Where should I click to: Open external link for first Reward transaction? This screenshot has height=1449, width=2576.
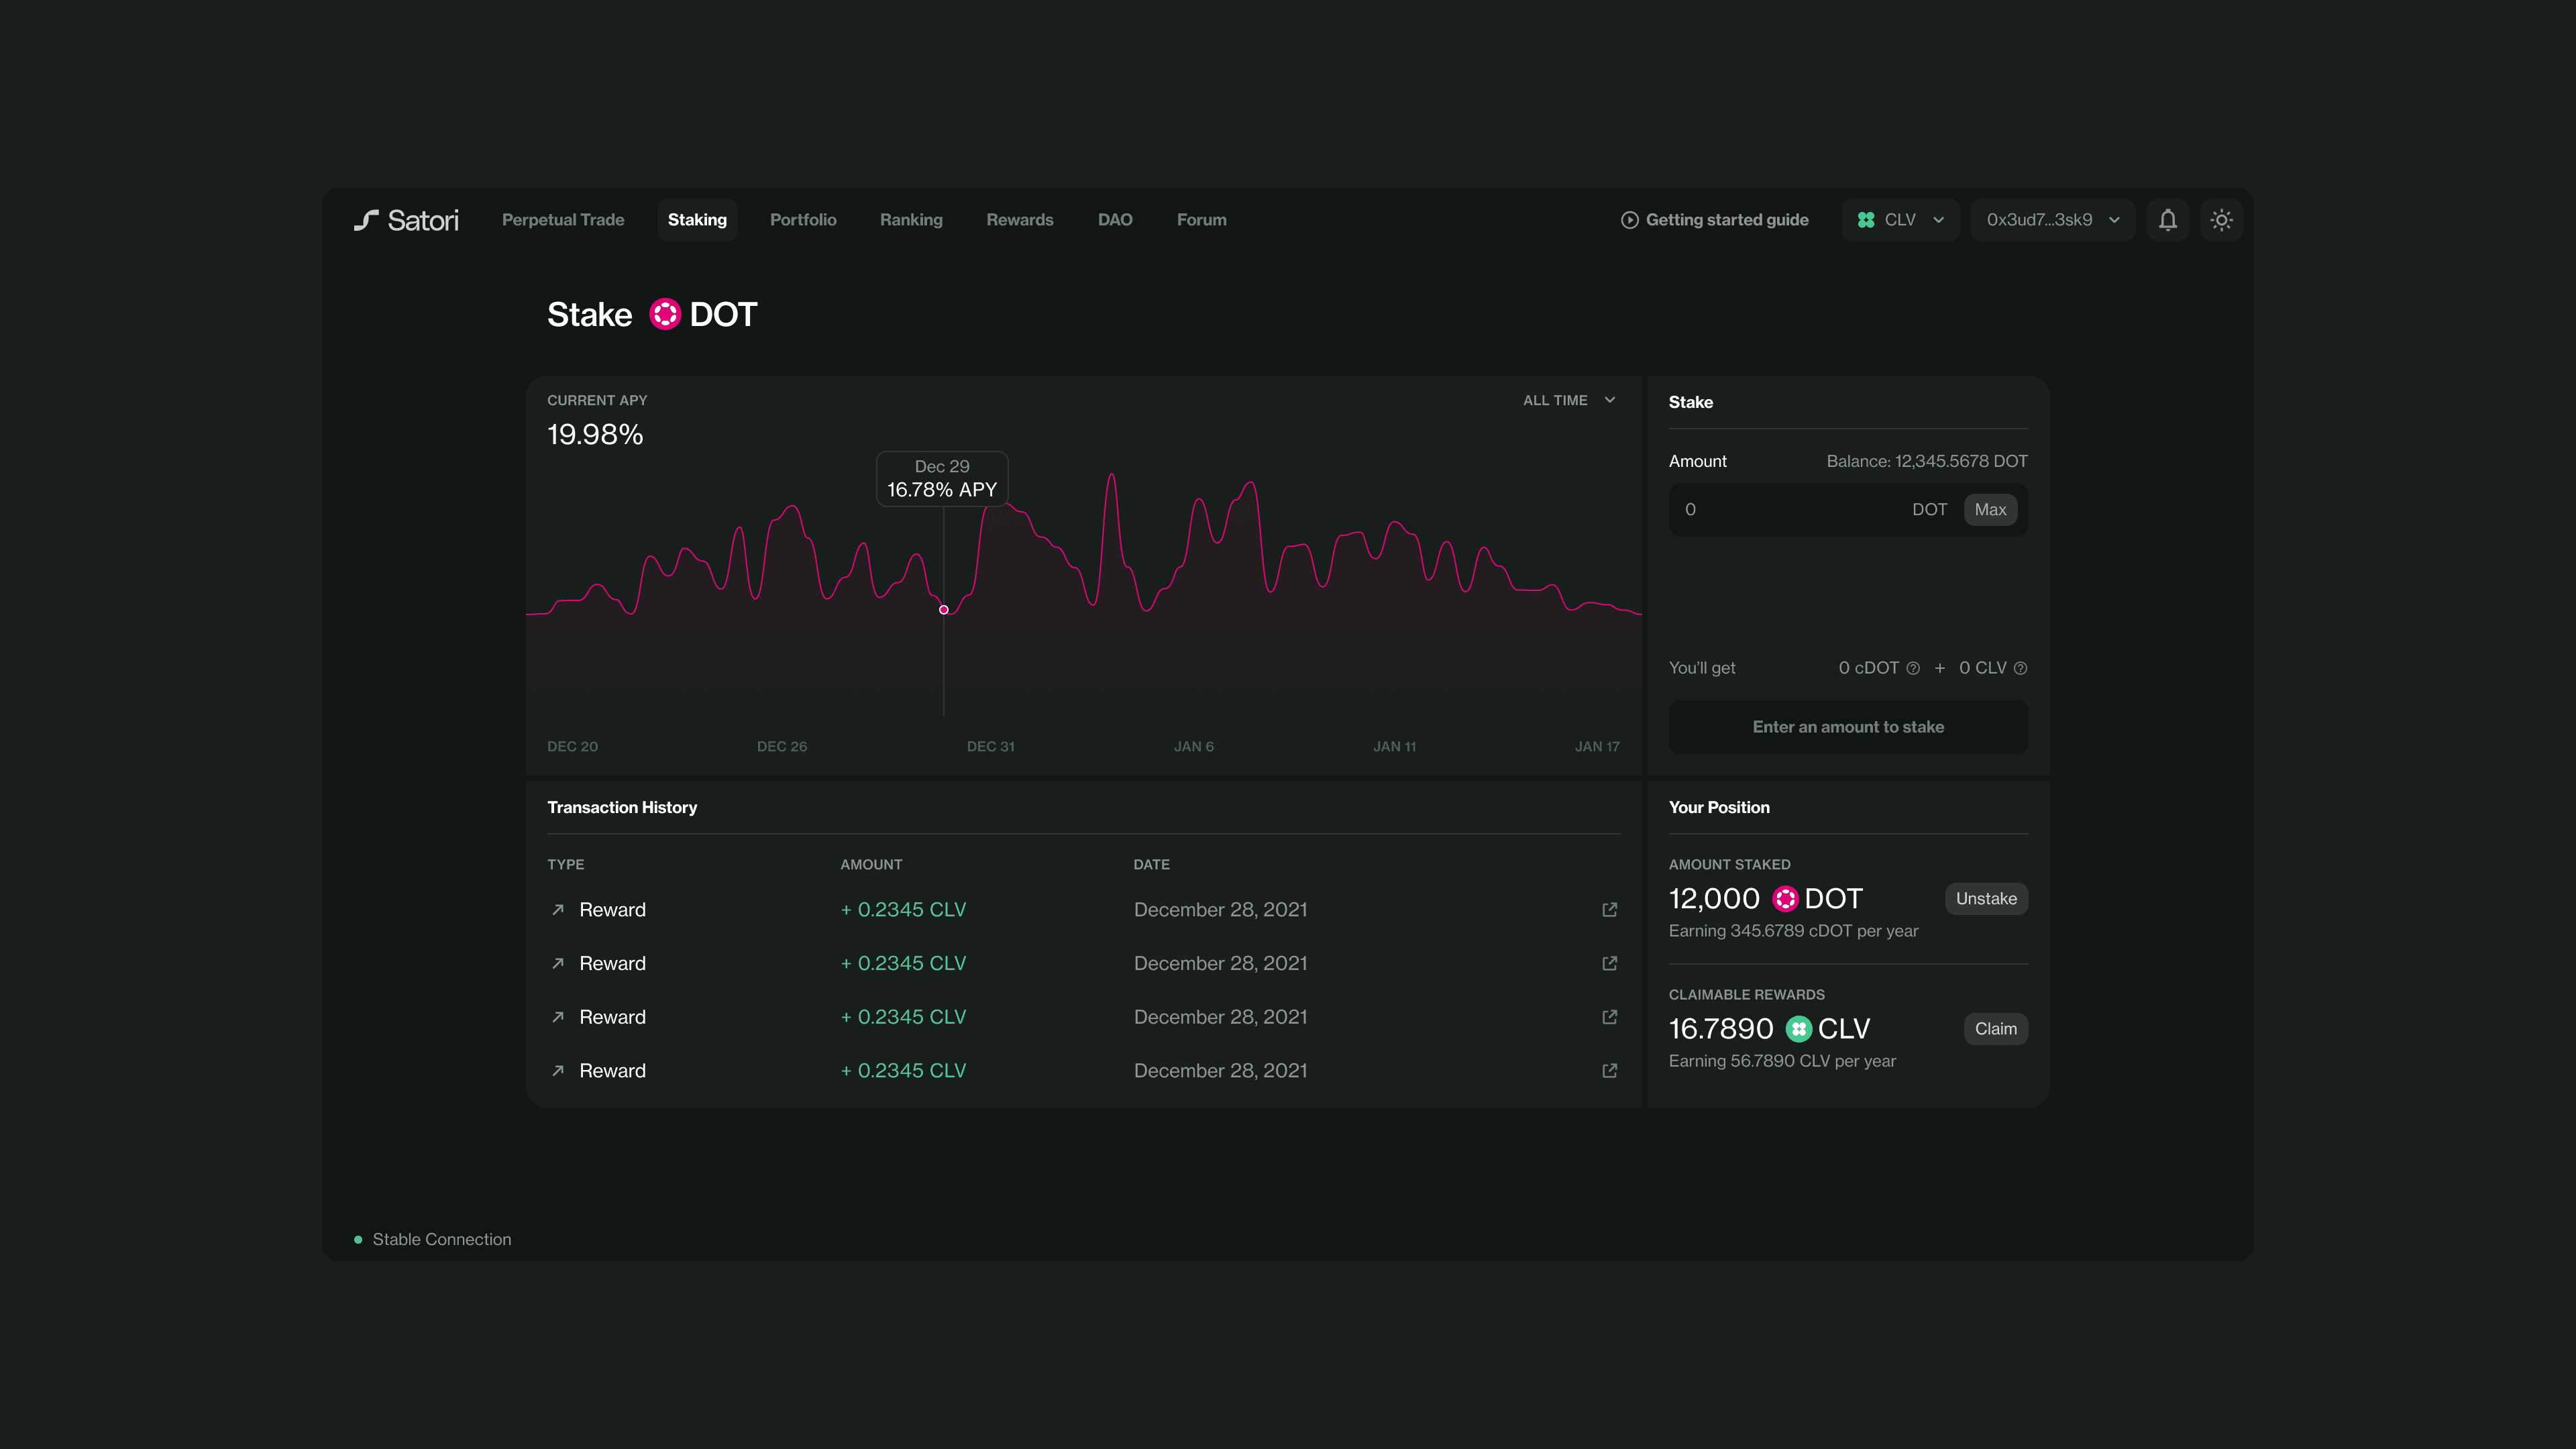point(1609,910)
